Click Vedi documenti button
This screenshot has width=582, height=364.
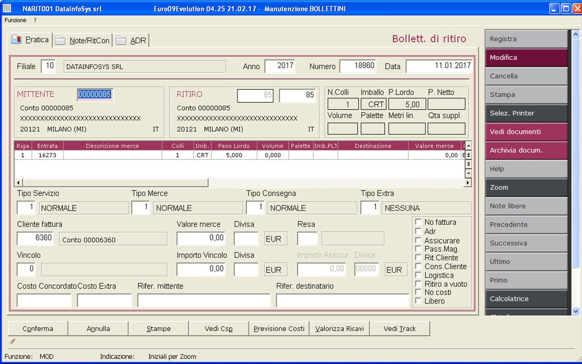point(527,132)
